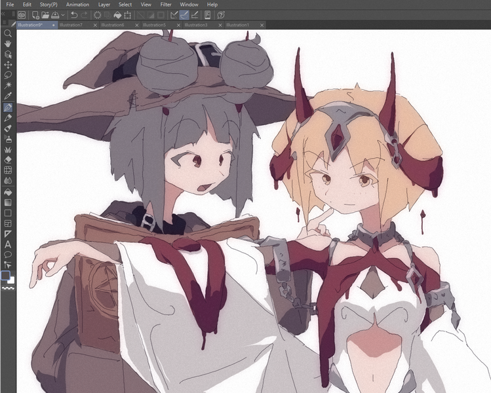Switch to the Illustration5 tab
This screenshot has height=393, width=491.
(155, 25)
